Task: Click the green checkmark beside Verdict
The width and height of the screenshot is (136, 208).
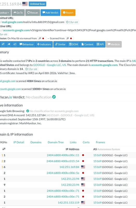Action: point(54,97)
